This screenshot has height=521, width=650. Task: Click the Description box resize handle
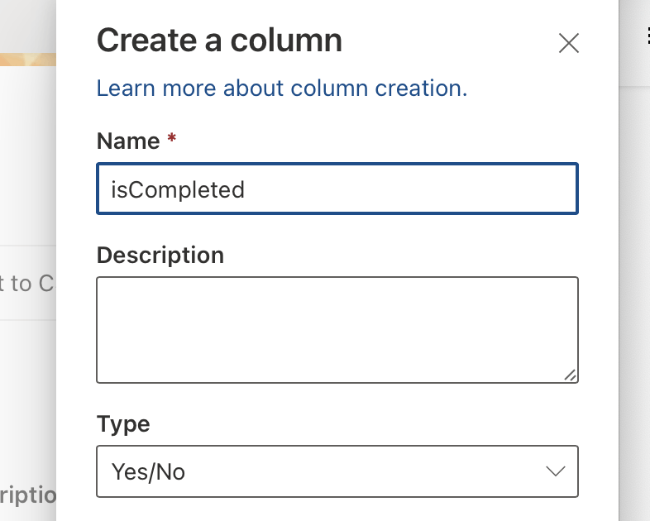tap(570, 375)
